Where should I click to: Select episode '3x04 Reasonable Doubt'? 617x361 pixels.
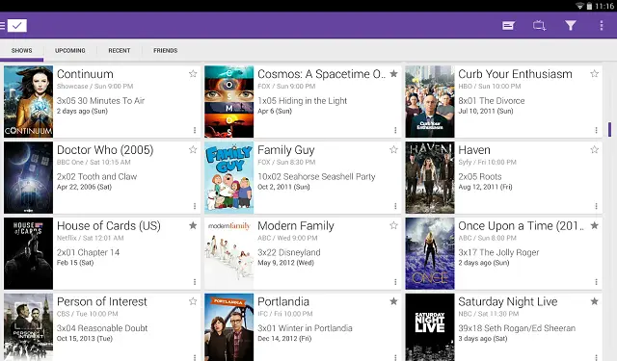click(102, 328)
